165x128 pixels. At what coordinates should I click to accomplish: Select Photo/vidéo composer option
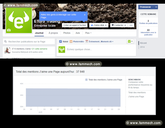click(77, 42)
